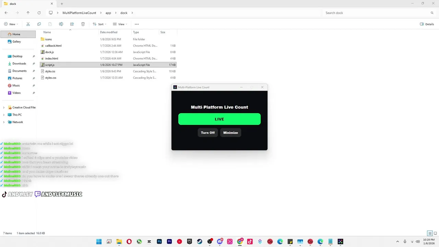Screen dimensions: 439x247
Task: Click Minimize button in Live Count app
Action: [x=230, y=133]
